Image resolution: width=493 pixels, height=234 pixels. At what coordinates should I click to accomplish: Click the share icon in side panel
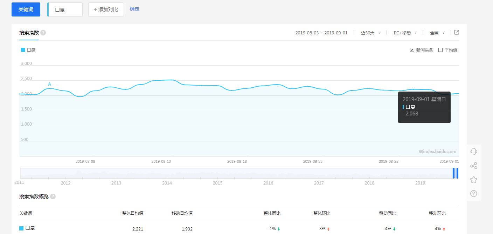click(x=473, y=166)
